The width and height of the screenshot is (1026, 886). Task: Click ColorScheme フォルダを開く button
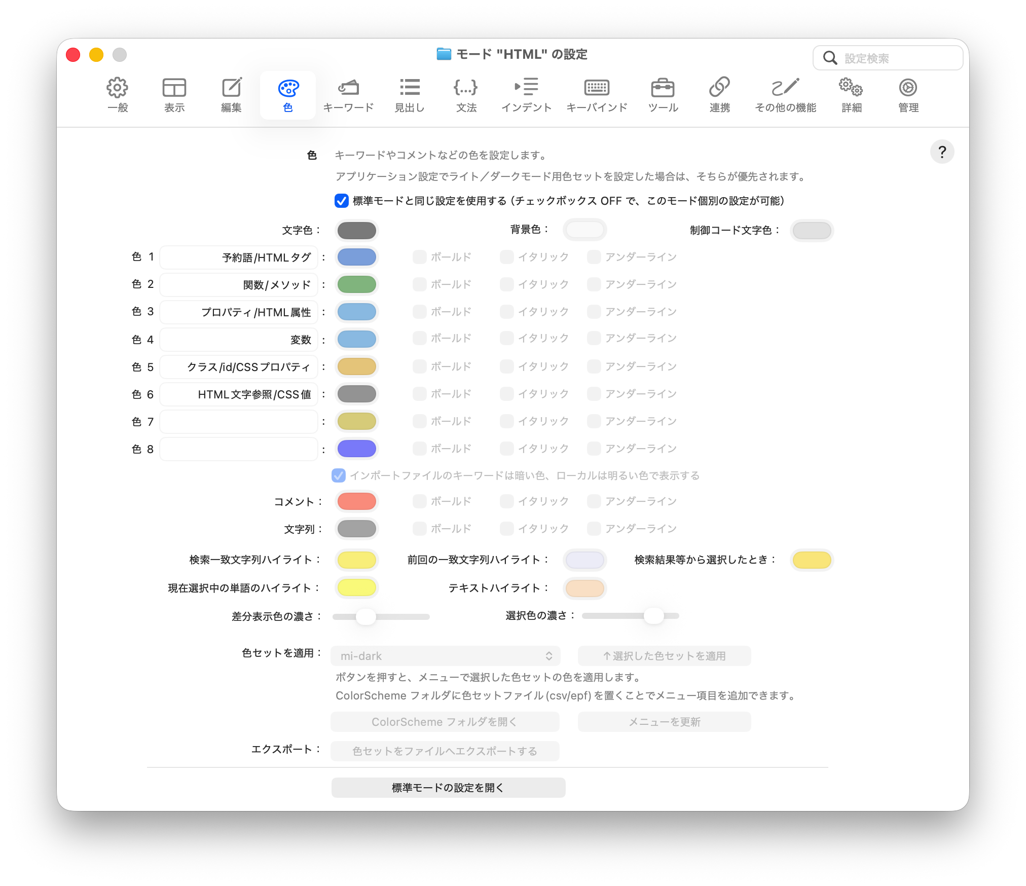[445, 722]
